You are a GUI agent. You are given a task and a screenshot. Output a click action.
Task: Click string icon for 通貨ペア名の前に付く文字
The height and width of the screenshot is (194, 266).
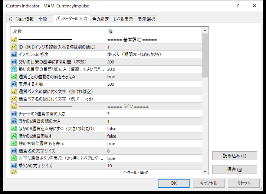pyautogui.click(x=14, y=92)
